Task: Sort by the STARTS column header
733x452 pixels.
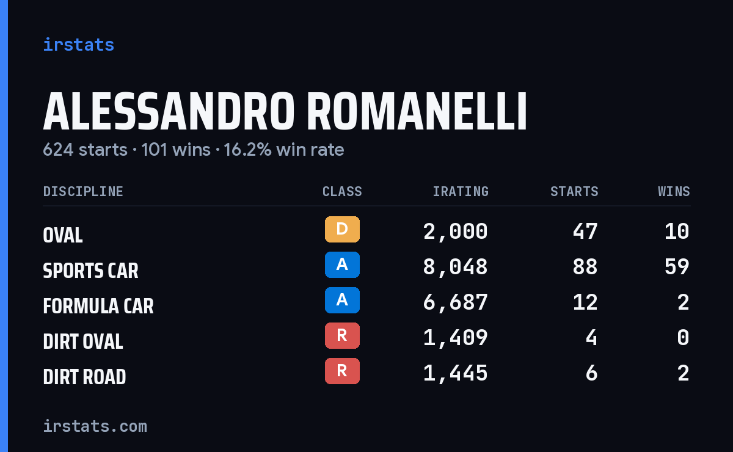Action: pyautogui.click(x=574, y=191)
